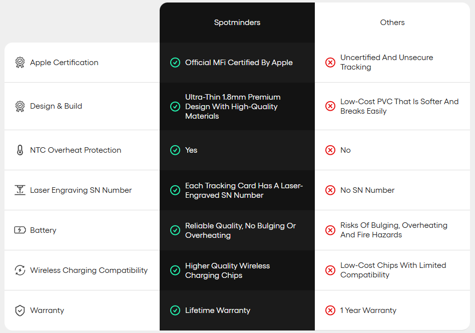Click green checkmark beside Official MFi Certified

pyautogui.click(x=175, y=63)
